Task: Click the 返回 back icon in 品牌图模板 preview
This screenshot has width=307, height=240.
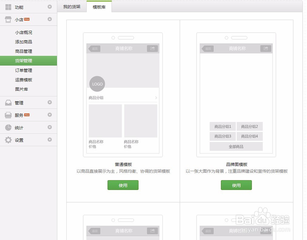Action: [x=207, y=48]
